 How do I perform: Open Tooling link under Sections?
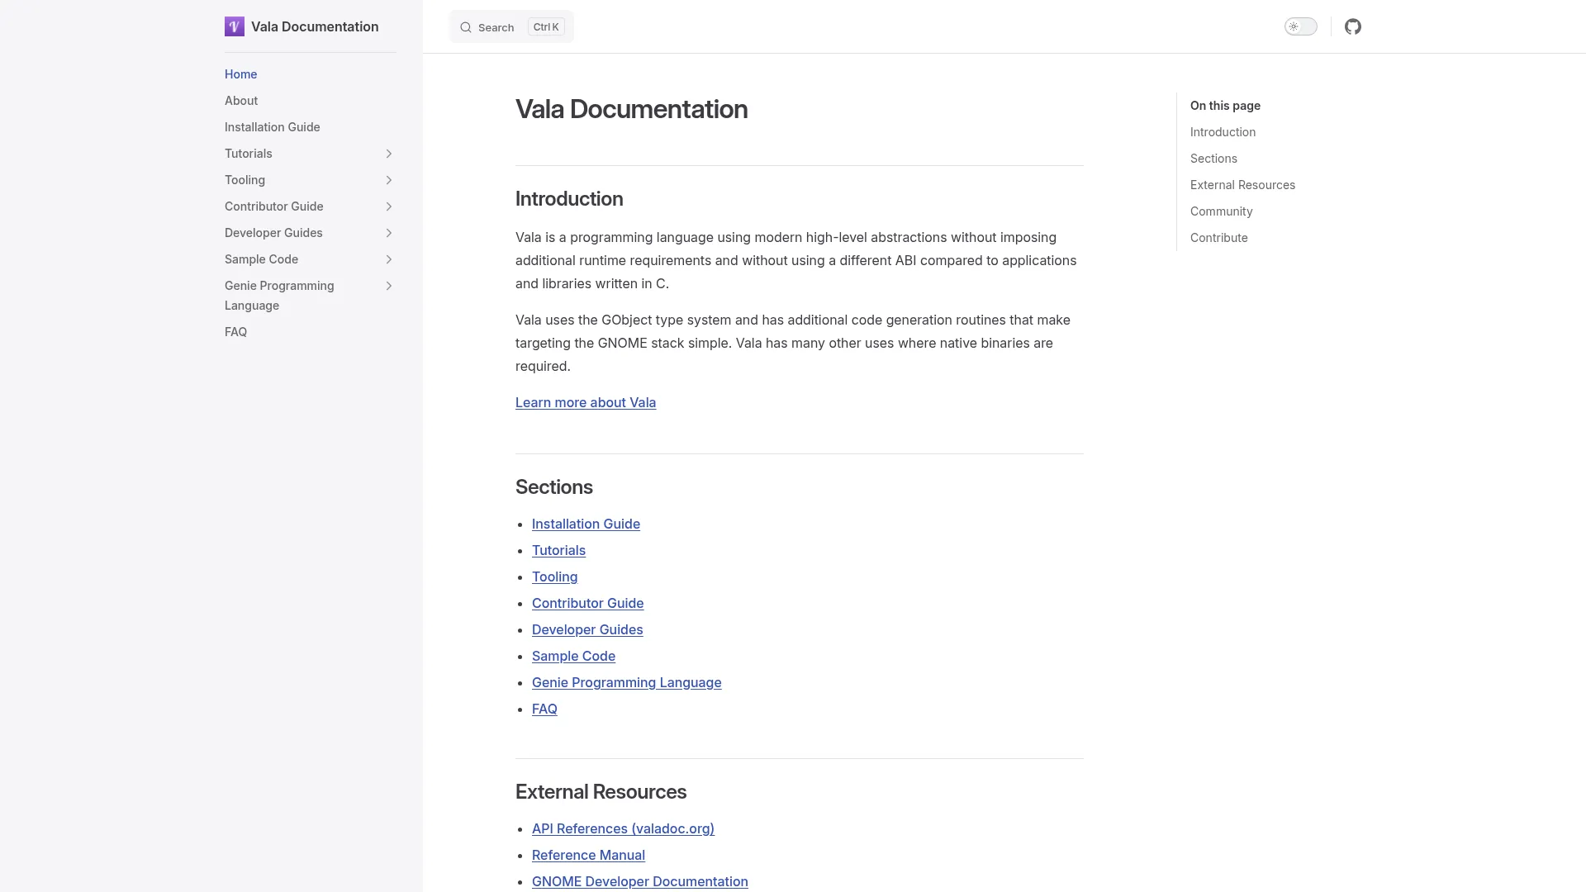(554, 576)
